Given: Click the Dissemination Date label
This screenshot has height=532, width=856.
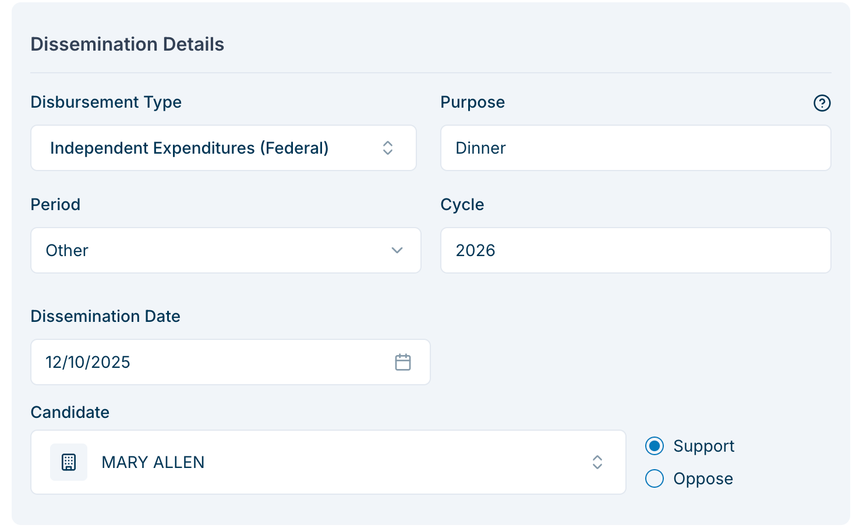Looking at the screenshot, I should (105, 316).
